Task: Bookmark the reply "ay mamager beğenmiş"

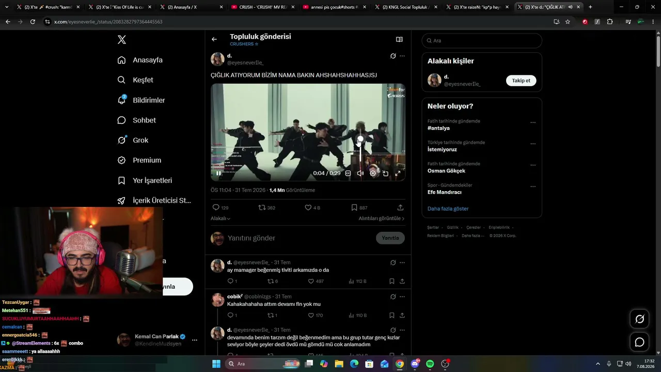Action: pos(392,281)
